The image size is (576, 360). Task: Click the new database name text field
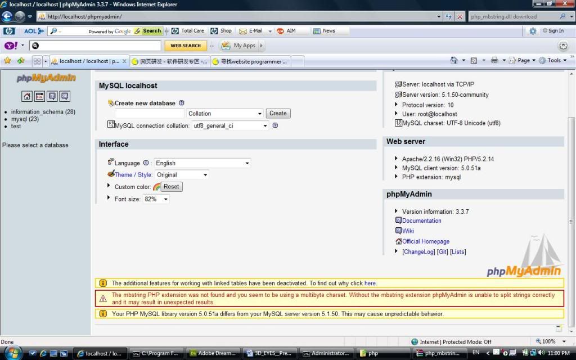(x=150, y=114)
